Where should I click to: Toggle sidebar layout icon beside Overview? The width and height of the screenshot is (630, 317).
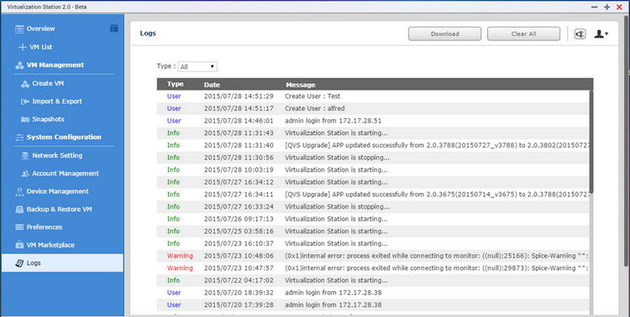click(x=114, y=28)
